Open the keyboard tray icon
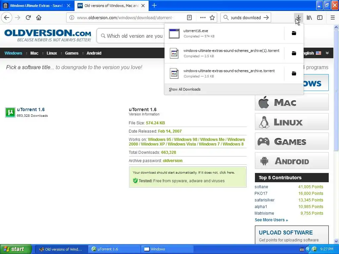This screenshot has height=254, width=339. point(302,249)
